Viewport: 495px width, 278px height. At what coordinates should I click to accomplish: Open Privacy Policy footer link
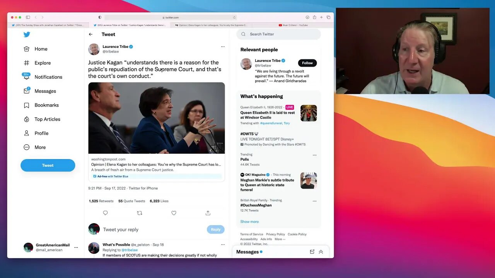(x=275, y=234)
